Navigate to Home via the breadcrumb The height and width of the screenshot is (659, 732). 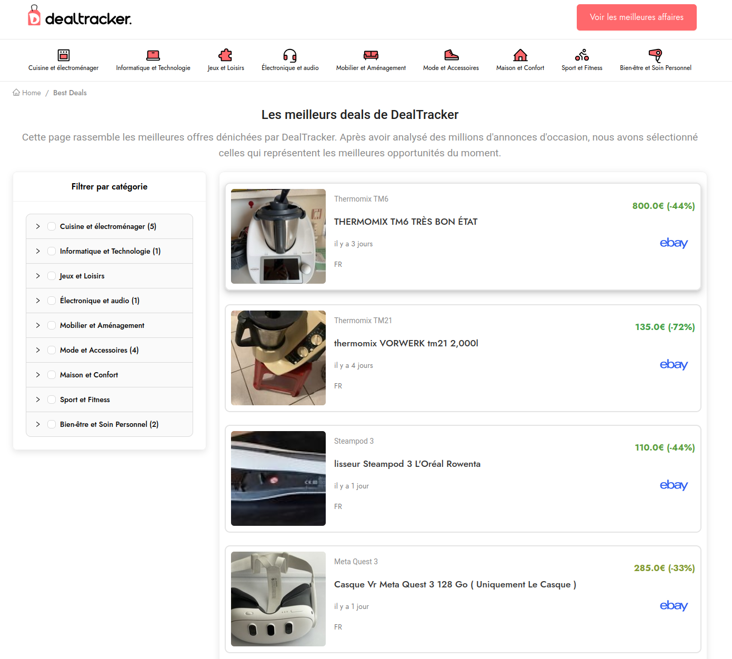click(26, 92)
